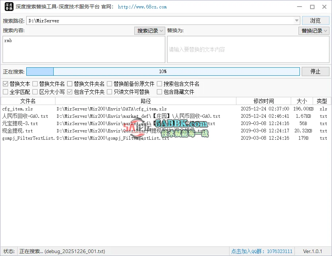Click the search progress bar at 10%
332x256 pixels.
point(163,71)
